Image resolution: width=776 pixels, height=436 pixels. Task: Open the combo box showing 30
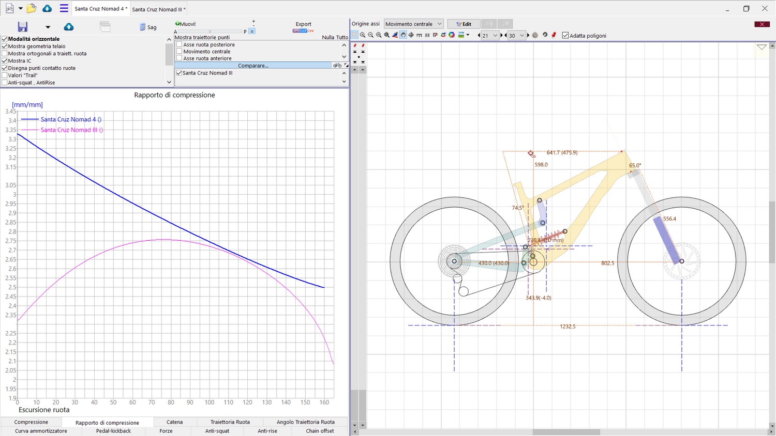pos(516,36)
